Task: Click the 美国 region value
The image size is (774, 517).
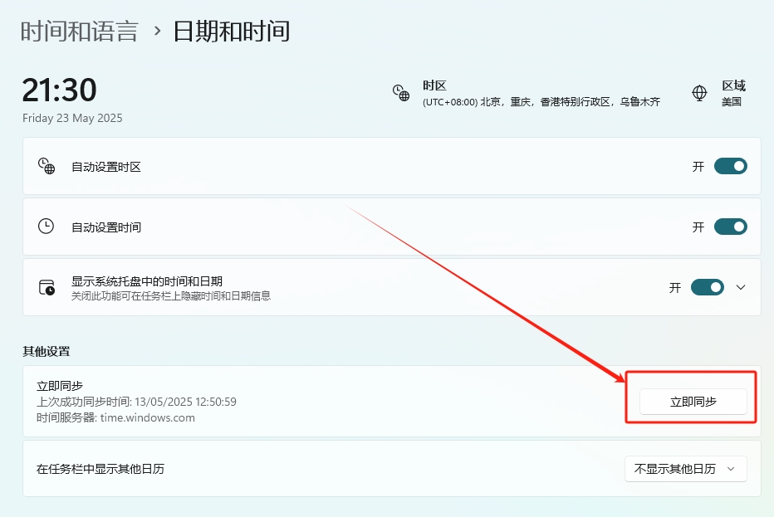Action: pyautogui.click(x=732, y=101)
